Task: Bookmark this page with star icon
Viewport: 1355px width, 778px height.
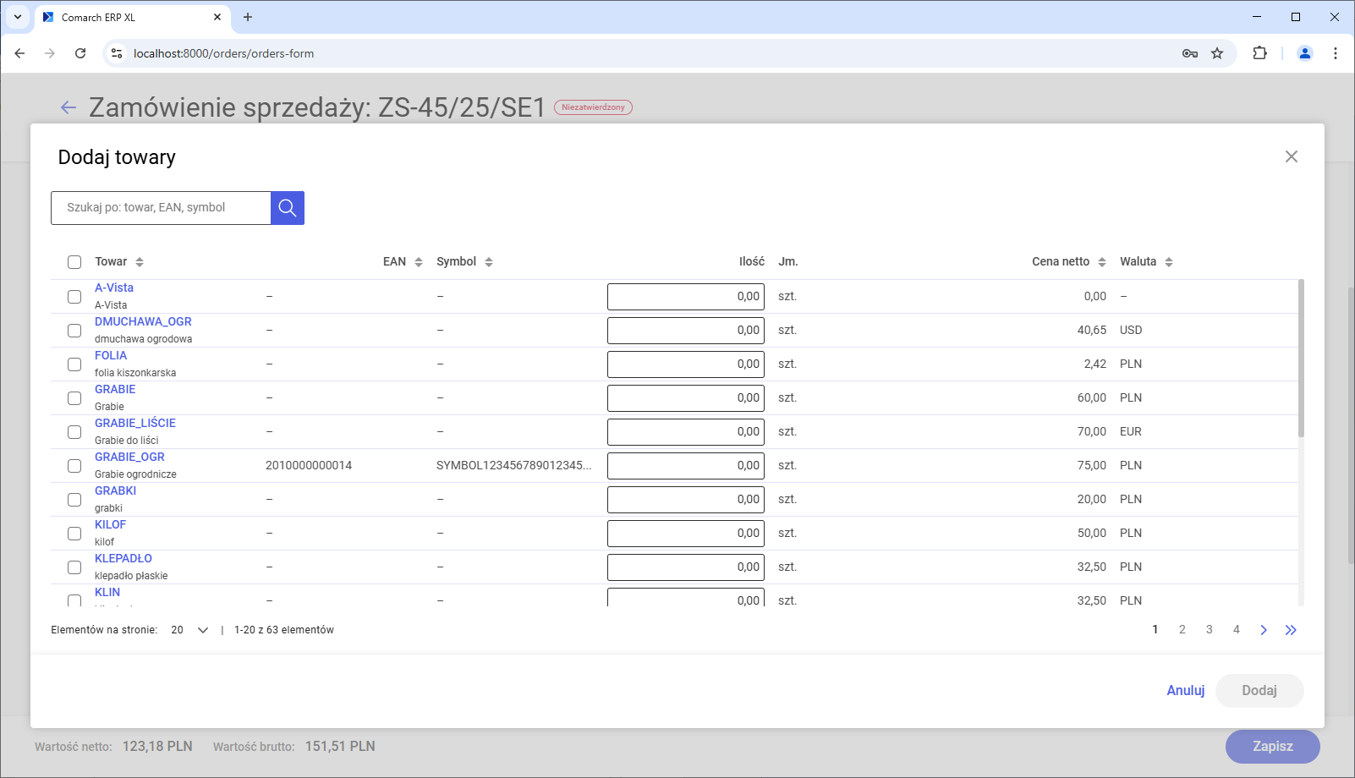Action: (x=1217, y=53)
